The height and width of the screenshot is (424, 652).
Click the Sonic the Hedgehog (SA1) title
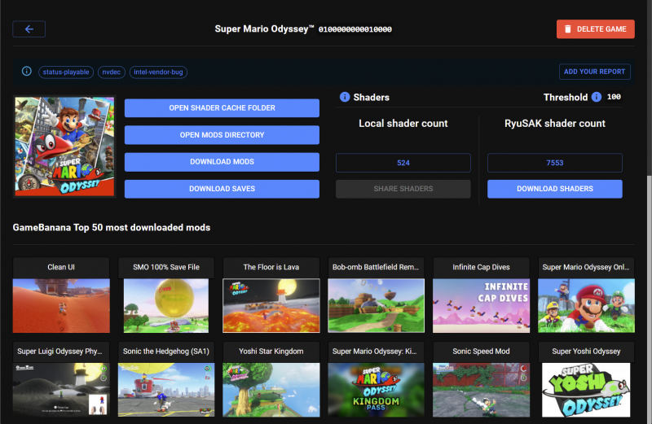pos(166,352)
